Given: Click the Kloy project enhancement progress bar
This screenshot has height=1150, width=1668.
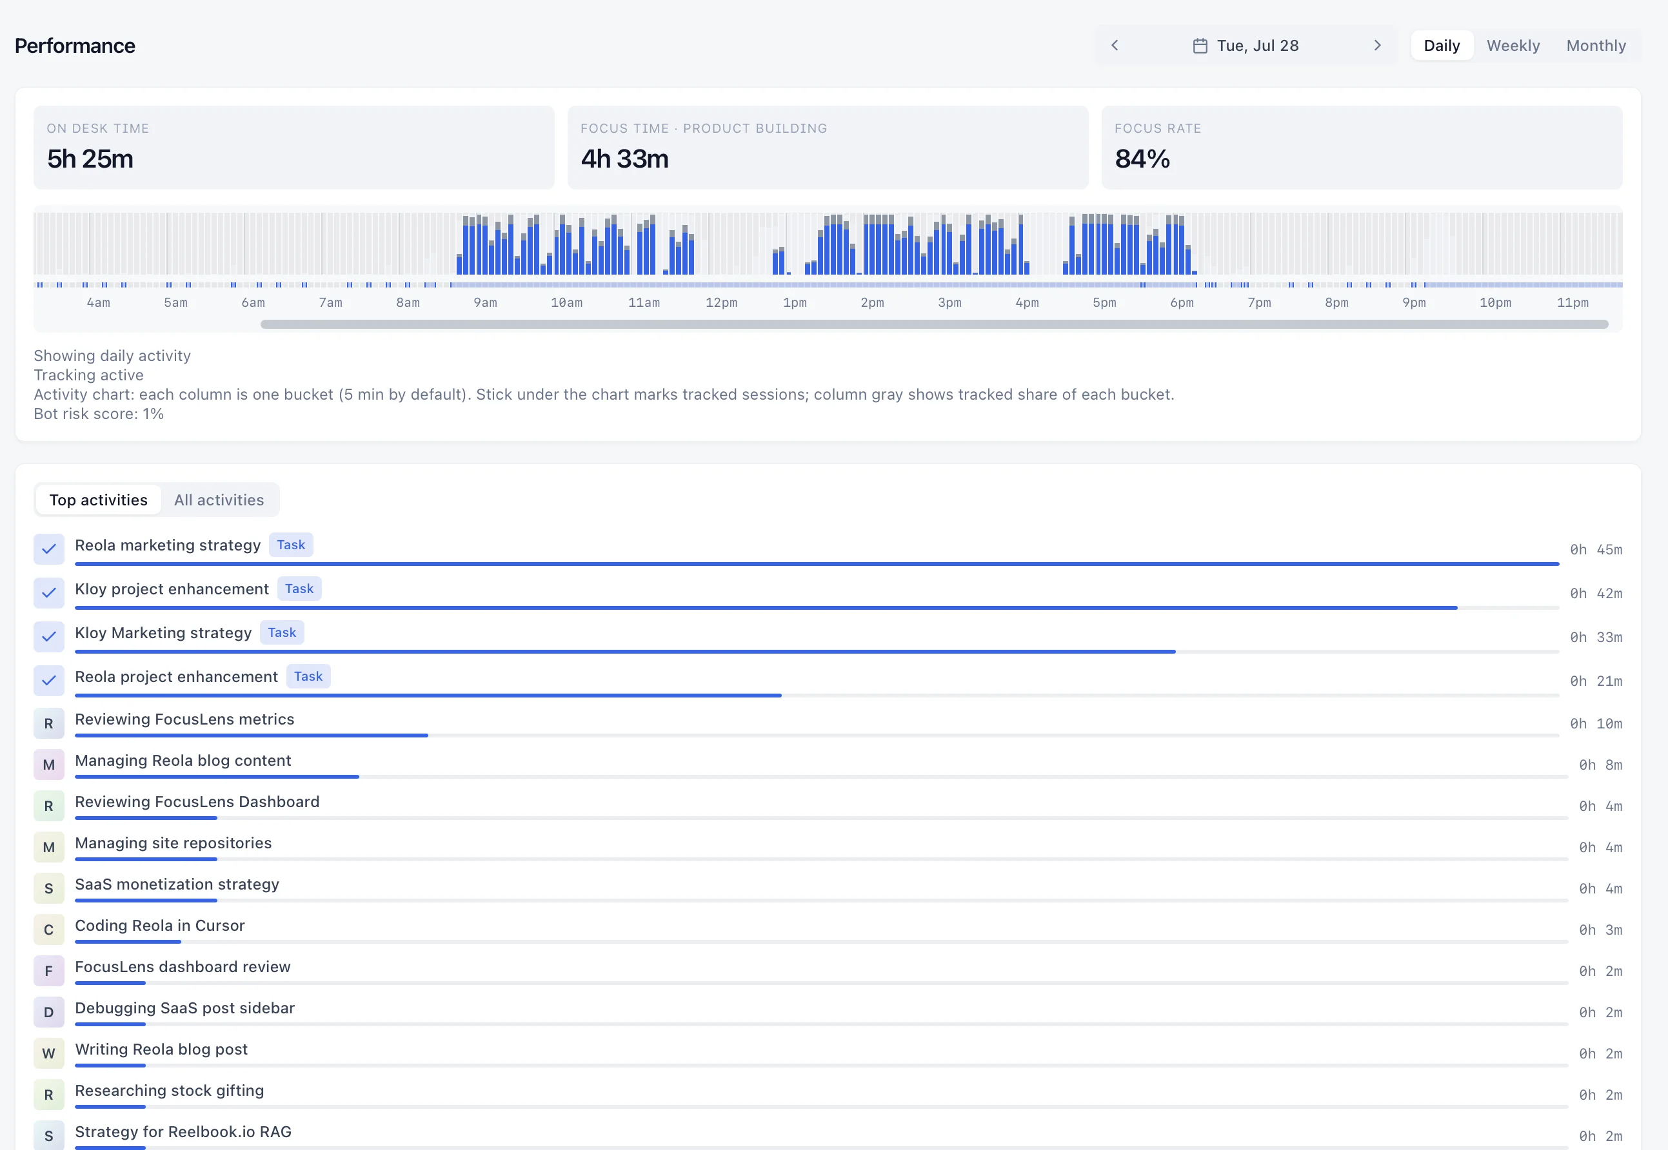Looking at the screenshot, I should [x=817, y=608].
